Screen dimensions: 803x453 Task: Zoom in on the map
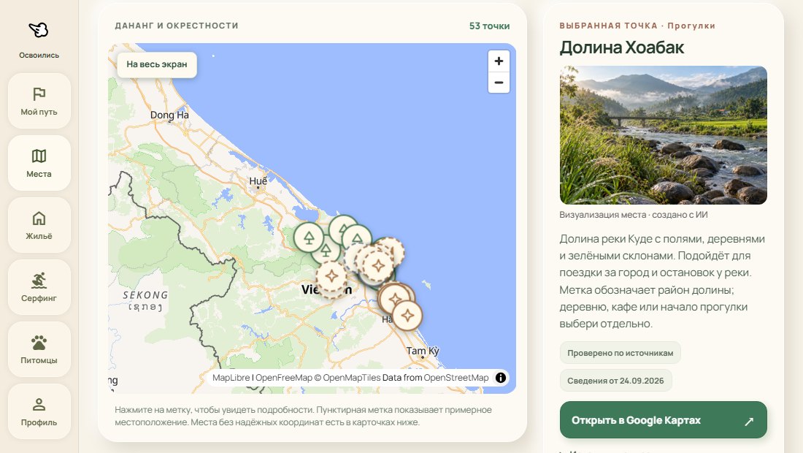click(x=499, y=61)
